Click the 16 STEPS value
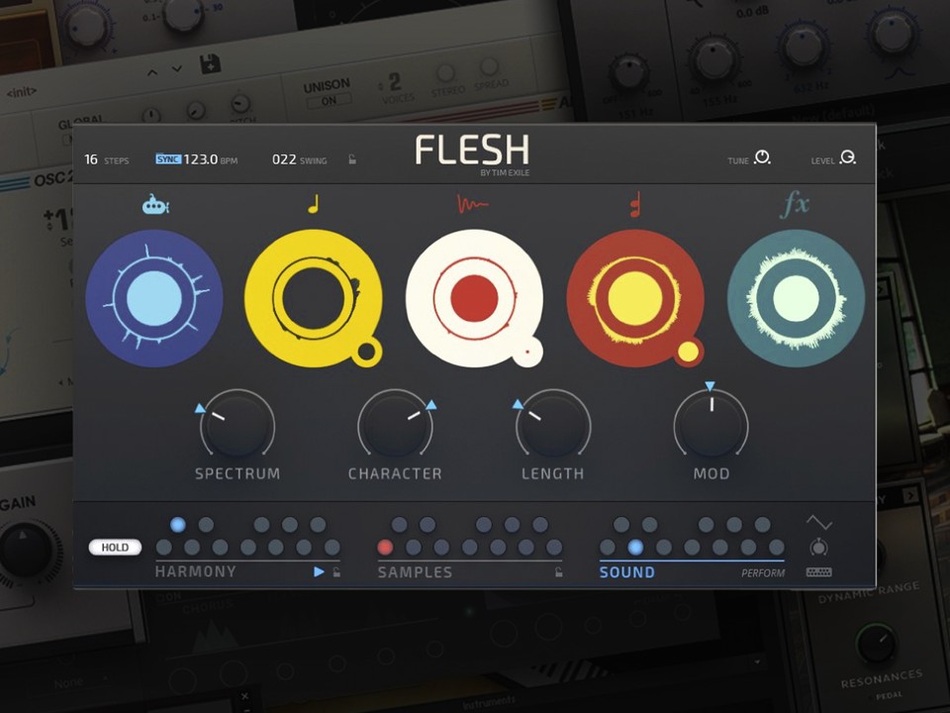Screen dimensions: 950x713 pos(91,159)
